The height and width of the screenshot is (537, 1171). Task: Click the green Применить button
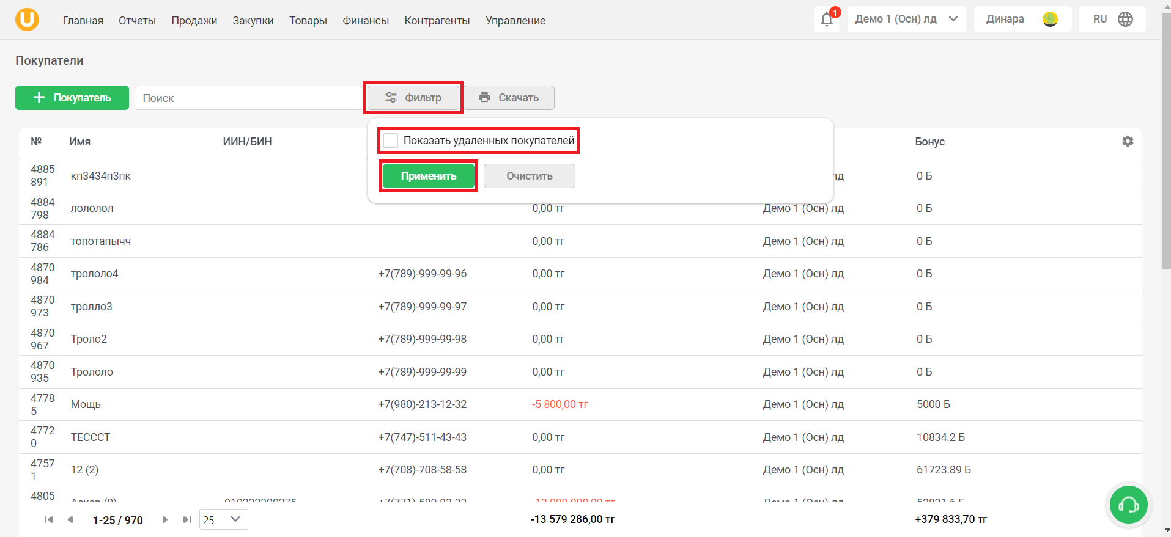coord(429,176)
